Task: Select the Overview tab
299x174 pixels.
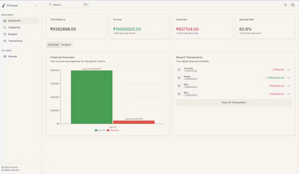Action: (53, 44)
